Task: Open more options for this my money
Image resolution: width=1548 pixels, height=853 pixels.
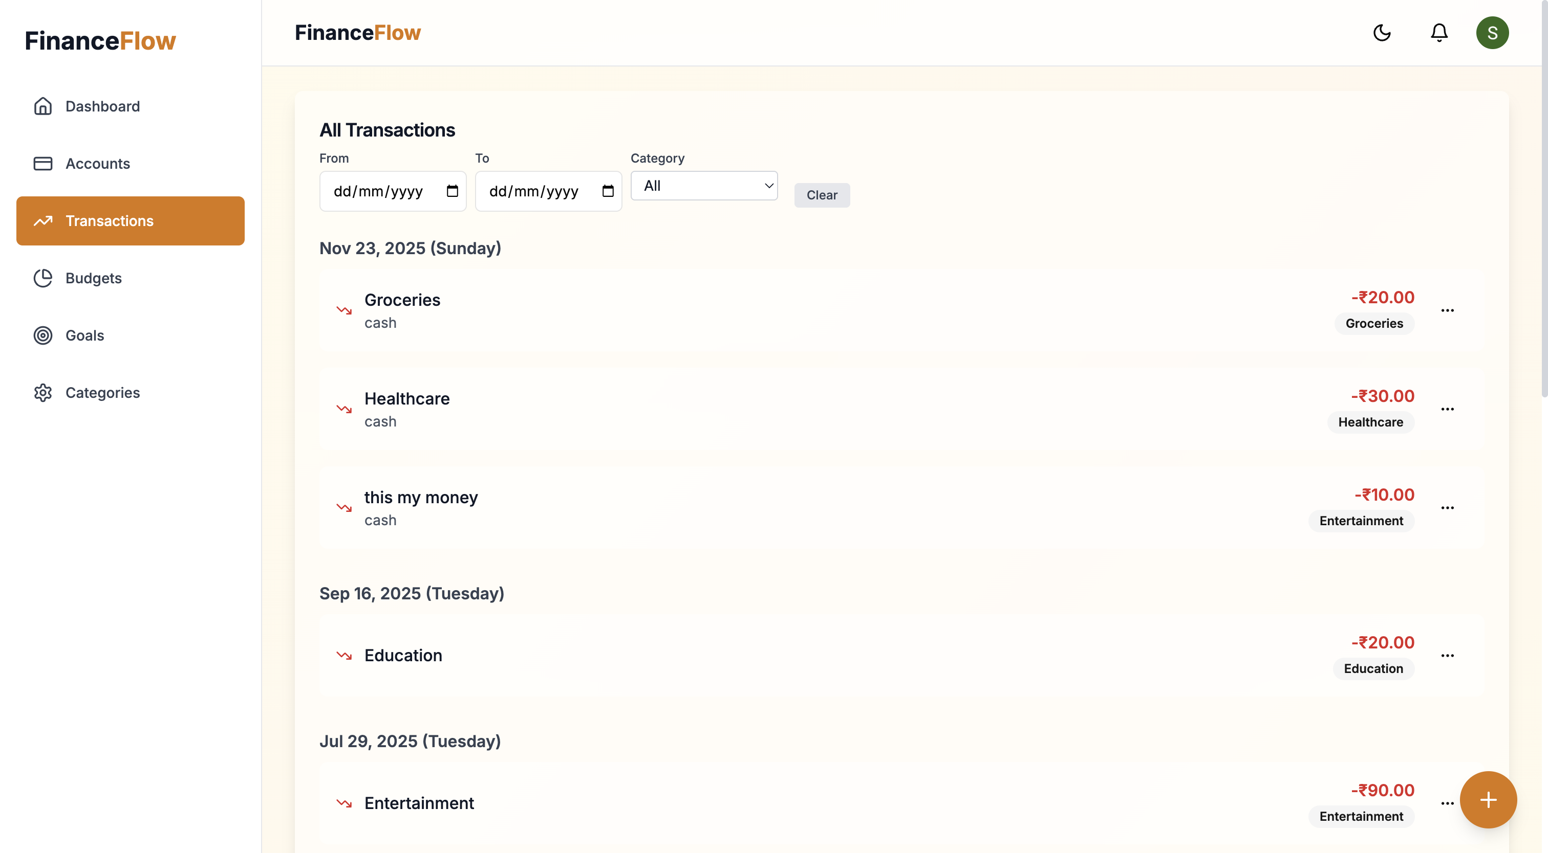Action: tap(1447, 508)
